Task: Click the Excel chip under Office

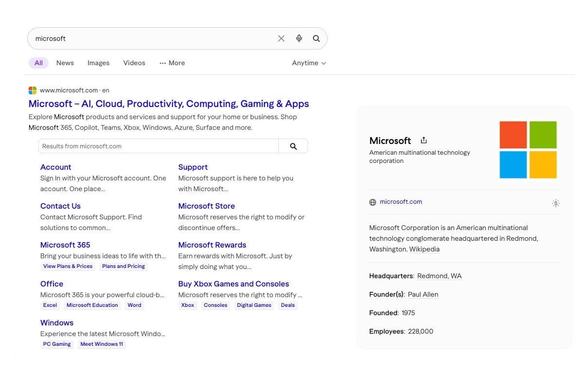Action: pos(50,305)
